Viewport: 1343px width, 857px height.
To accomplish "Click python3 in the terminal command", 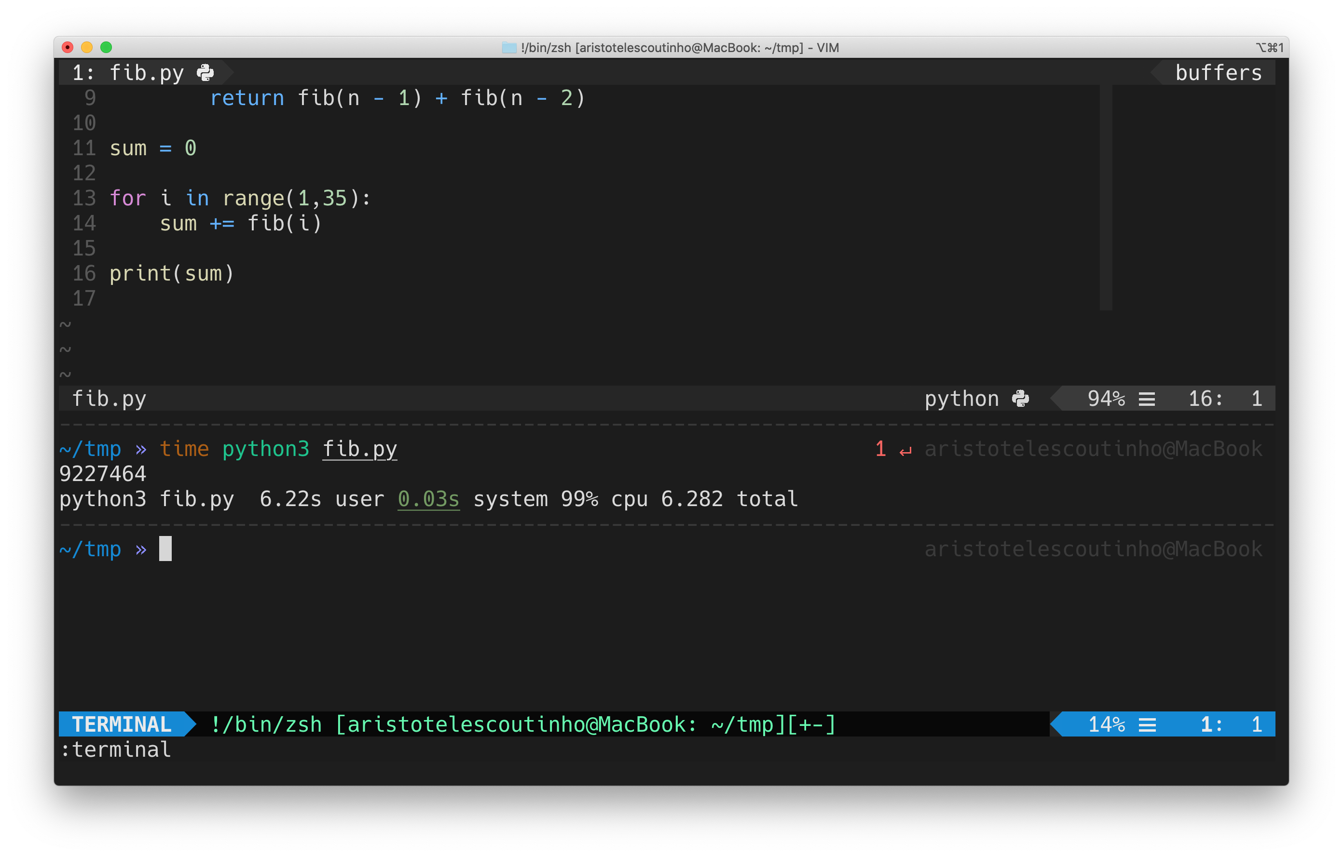I will pyautogui.click(x=265, y=449).
